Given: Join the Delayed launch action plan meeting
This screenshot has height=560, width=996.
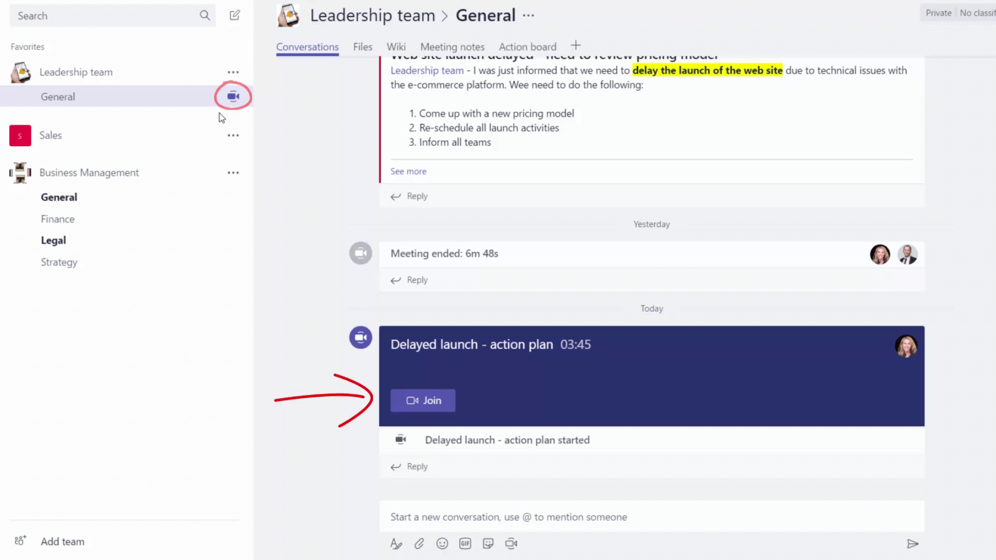Looking at the screenshot, I should pos(422,400).
